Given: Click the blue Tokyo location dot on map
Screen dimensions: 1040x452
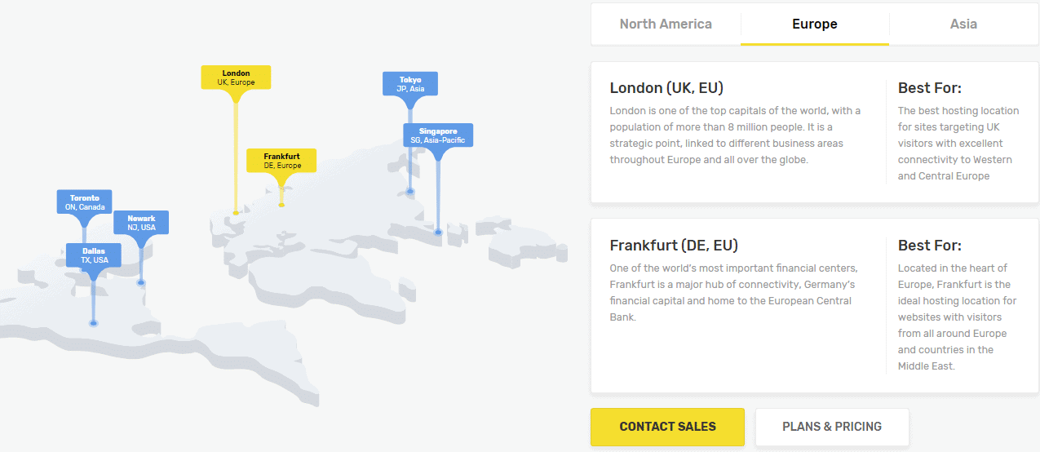Looking at the screenshot, I should [410, 192].
